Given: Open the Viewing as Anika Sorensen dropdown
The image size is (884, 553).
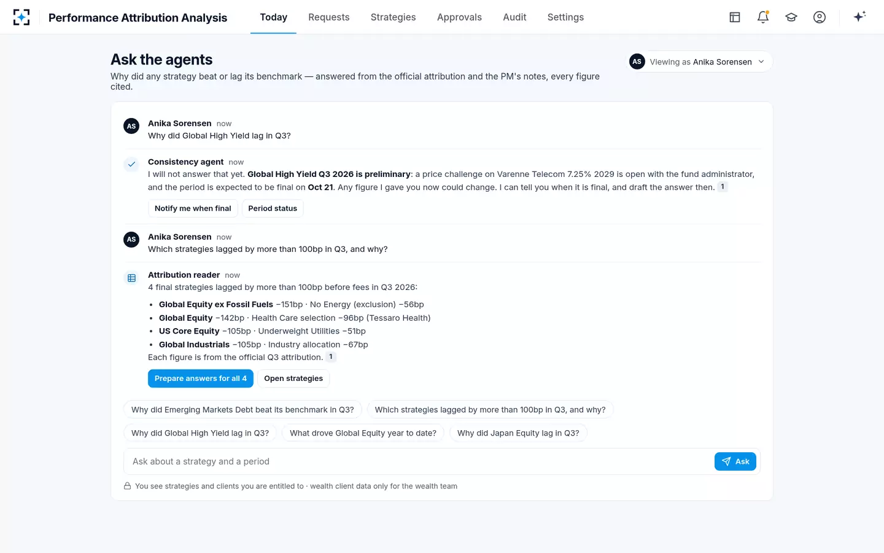Looking at the screenshot, I should pos(699,61).
